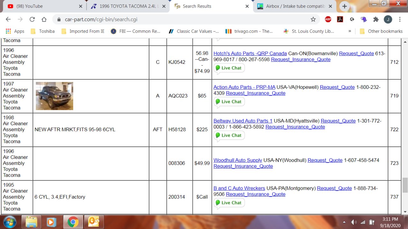Bookmark this page with the star icon
The image size is (408, 229).
tap(313, 19)
